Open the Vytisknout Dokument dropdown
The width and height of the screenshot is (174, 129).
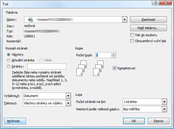pos(68,96)
